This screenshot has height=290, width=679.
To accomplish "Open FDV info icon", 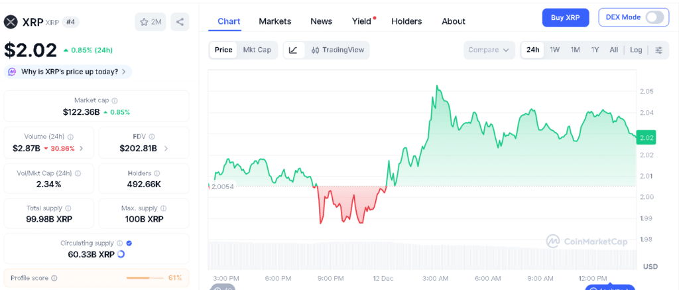I will (152, 137).
